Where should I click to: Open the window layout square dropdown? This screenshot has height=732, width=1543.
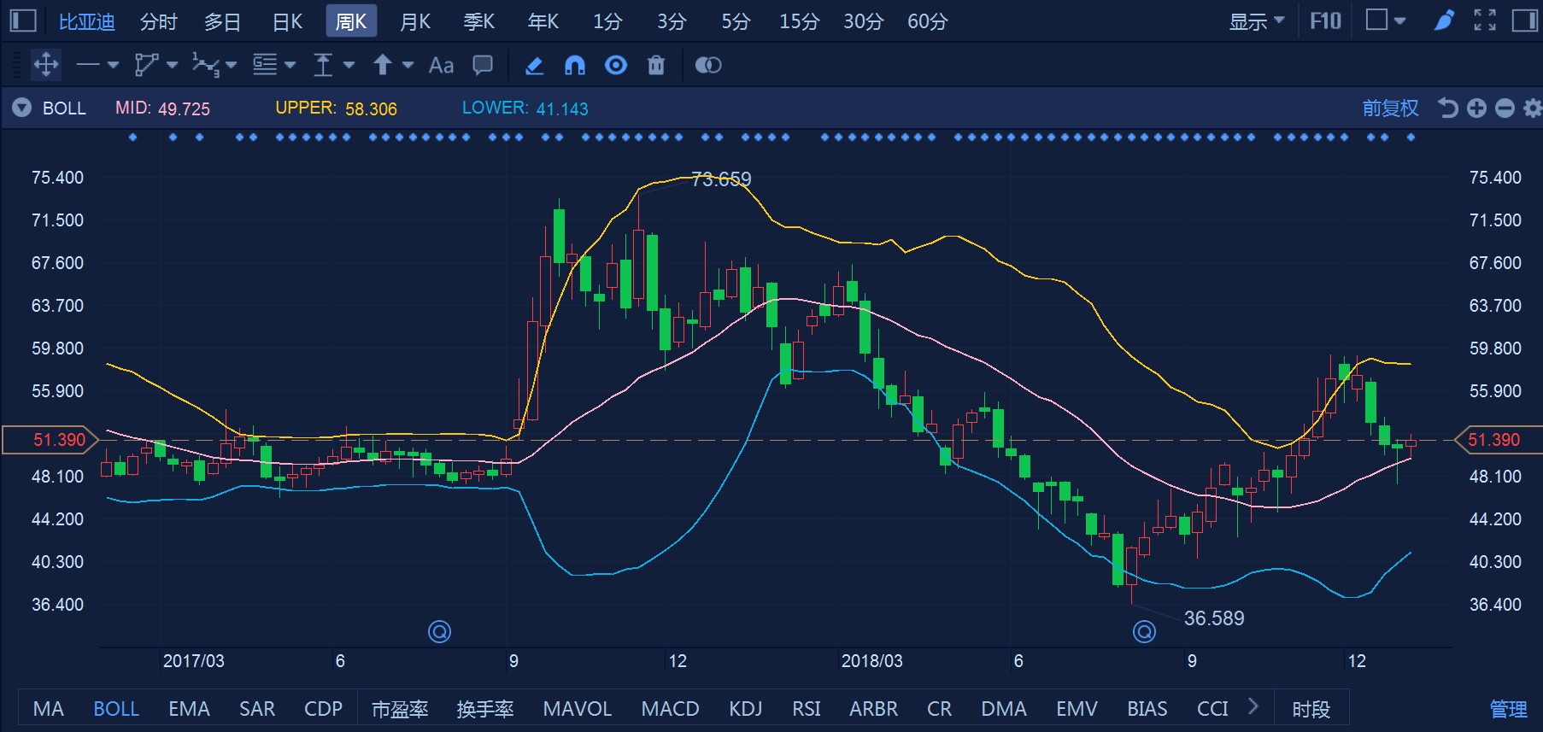click(x=1386, y=20)
